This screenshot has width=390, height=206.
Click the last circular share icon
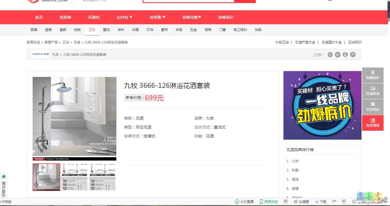[x=353, y=55]
